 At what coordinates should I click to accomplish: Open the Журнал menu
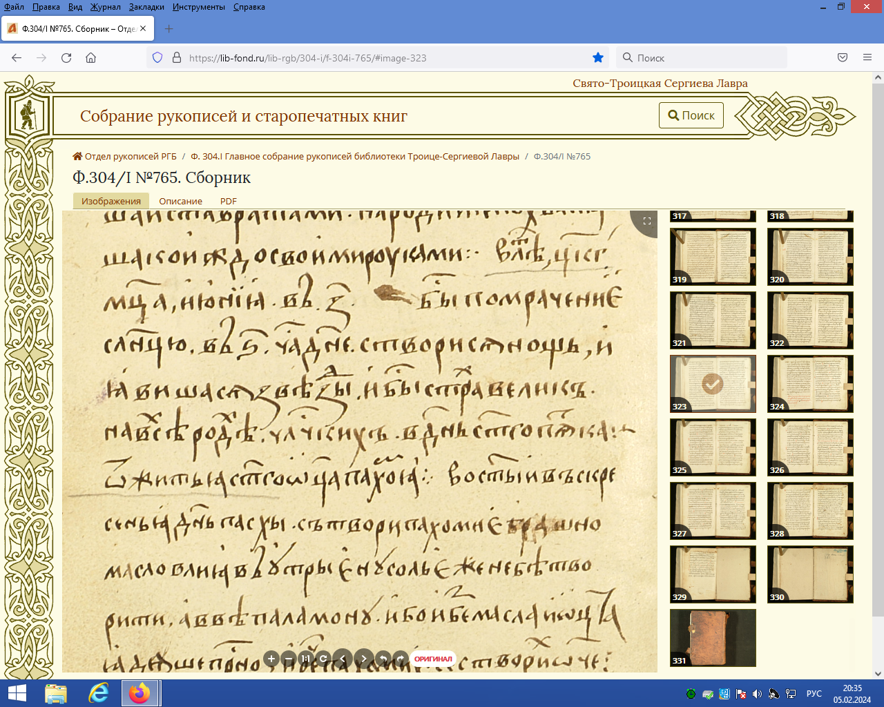point(105,7)
